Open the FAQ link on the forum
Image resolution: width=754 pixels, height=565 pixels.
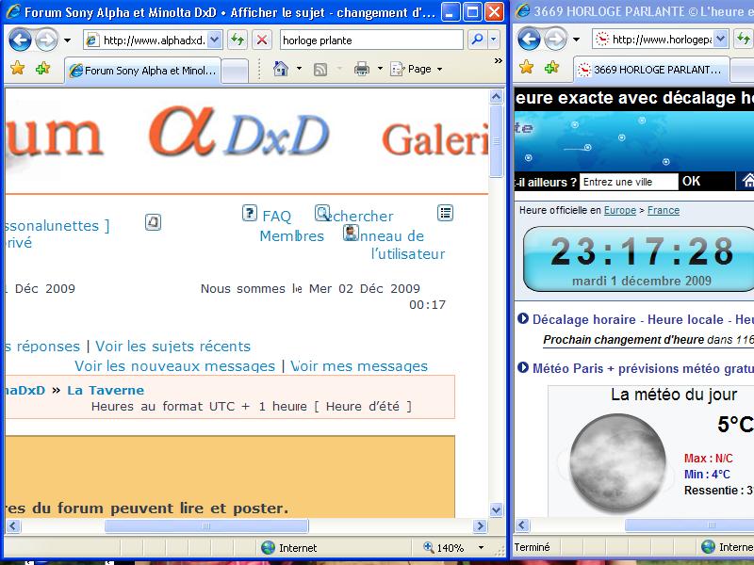[x=276, y=217]
